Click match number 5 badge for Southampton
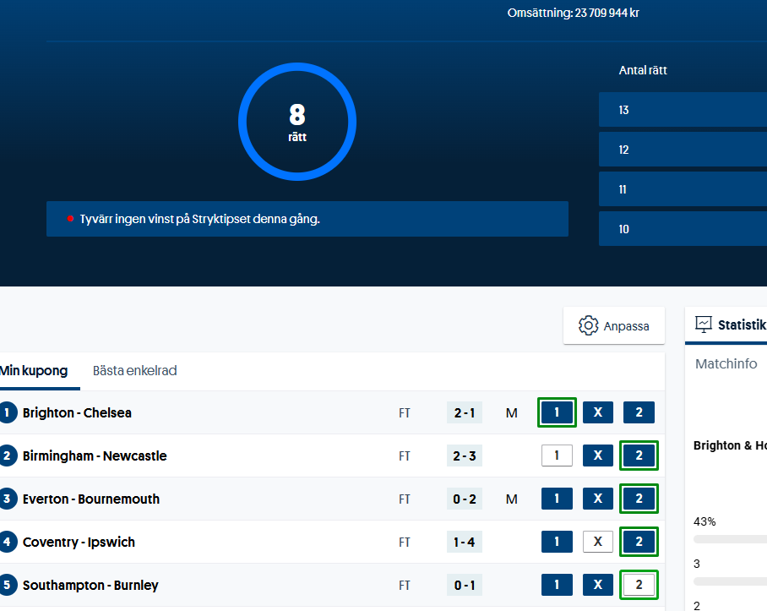 [x=8, y=585]
